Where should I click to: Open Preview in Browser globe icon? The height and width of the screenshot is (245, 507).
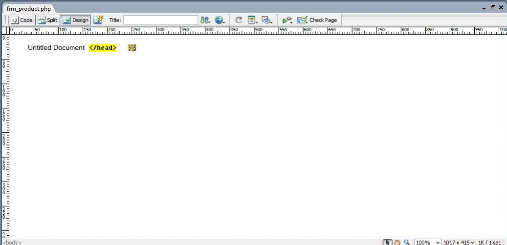[220, 20]
